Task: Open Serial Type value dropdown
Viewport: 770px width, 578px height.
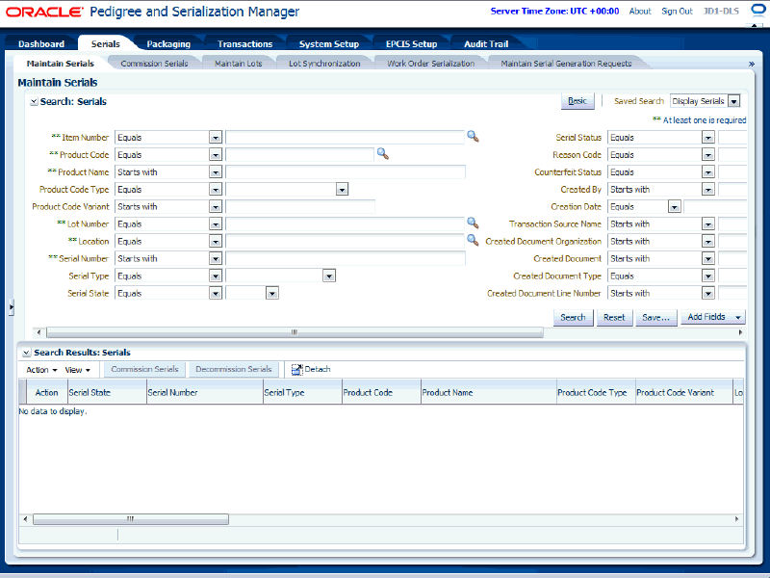Action: (x=329, y=276)
